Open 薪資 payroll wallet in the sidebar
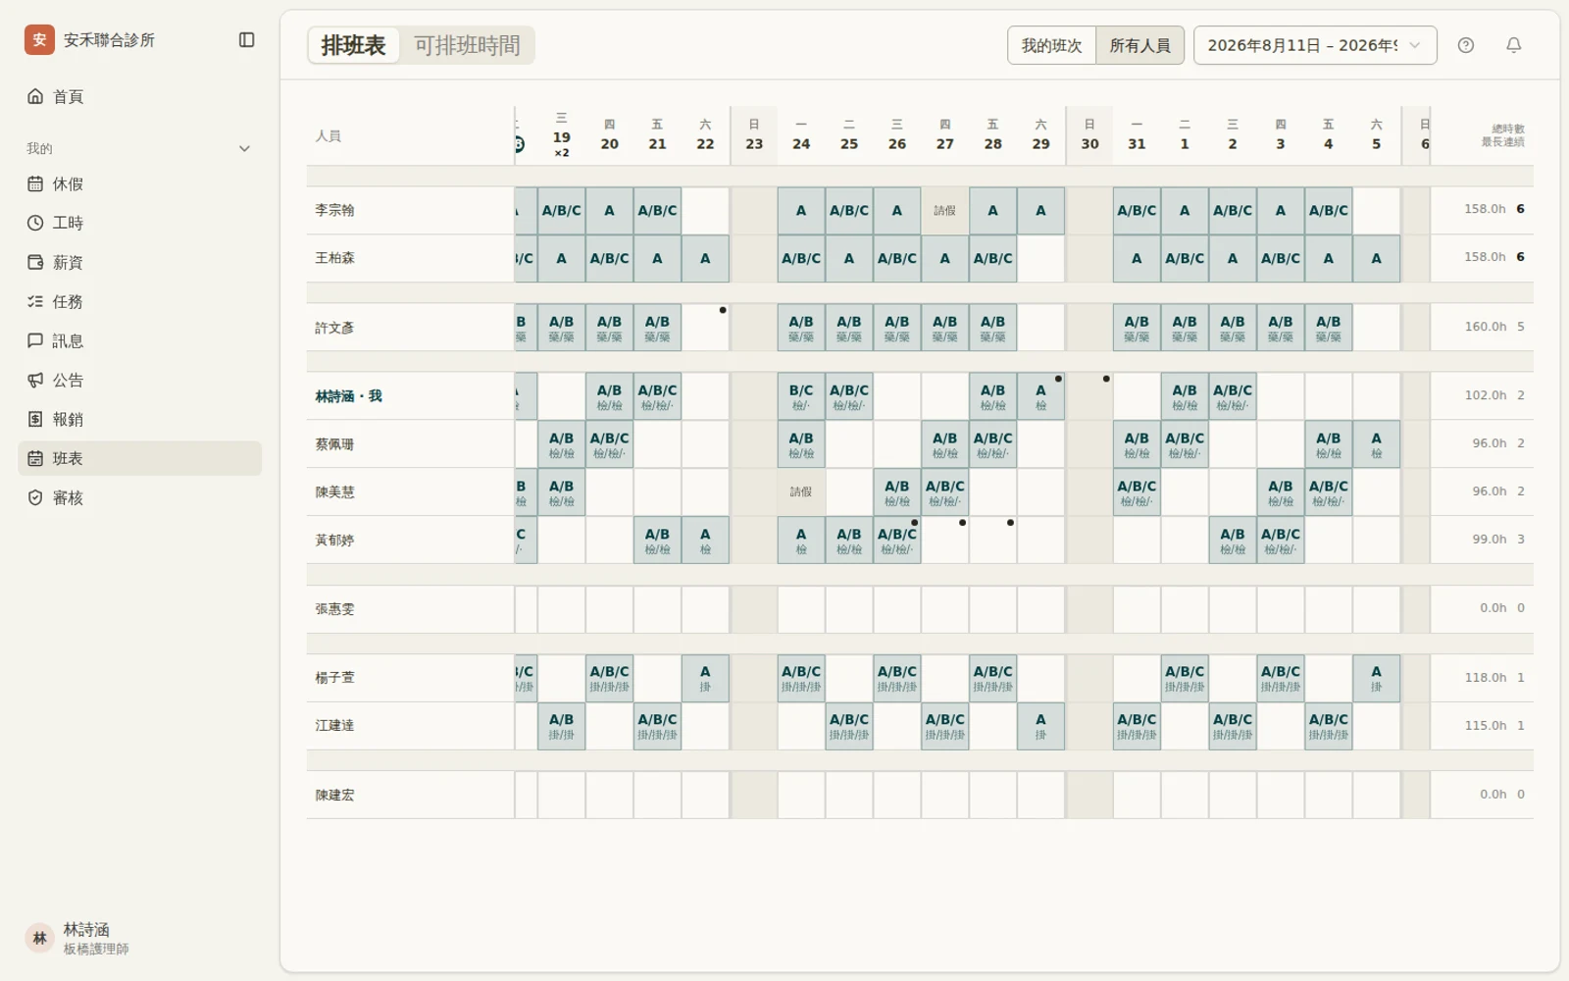 coord(140,263)
